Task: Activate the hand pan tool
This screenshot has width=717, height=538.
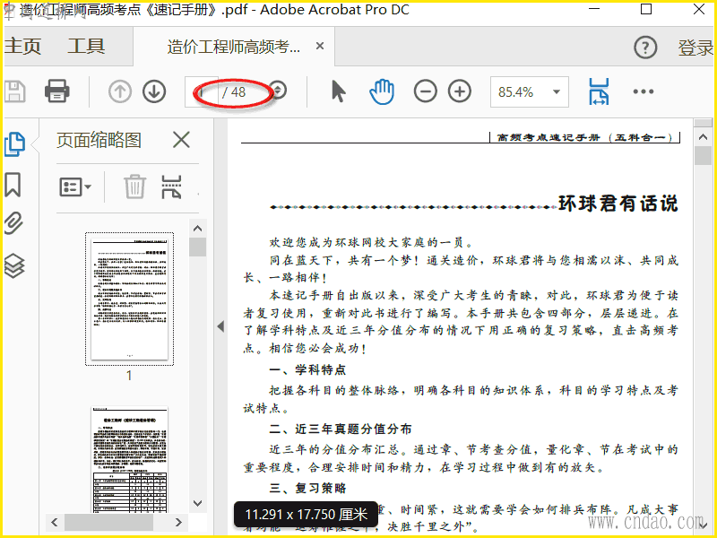Action: point(382,91)
